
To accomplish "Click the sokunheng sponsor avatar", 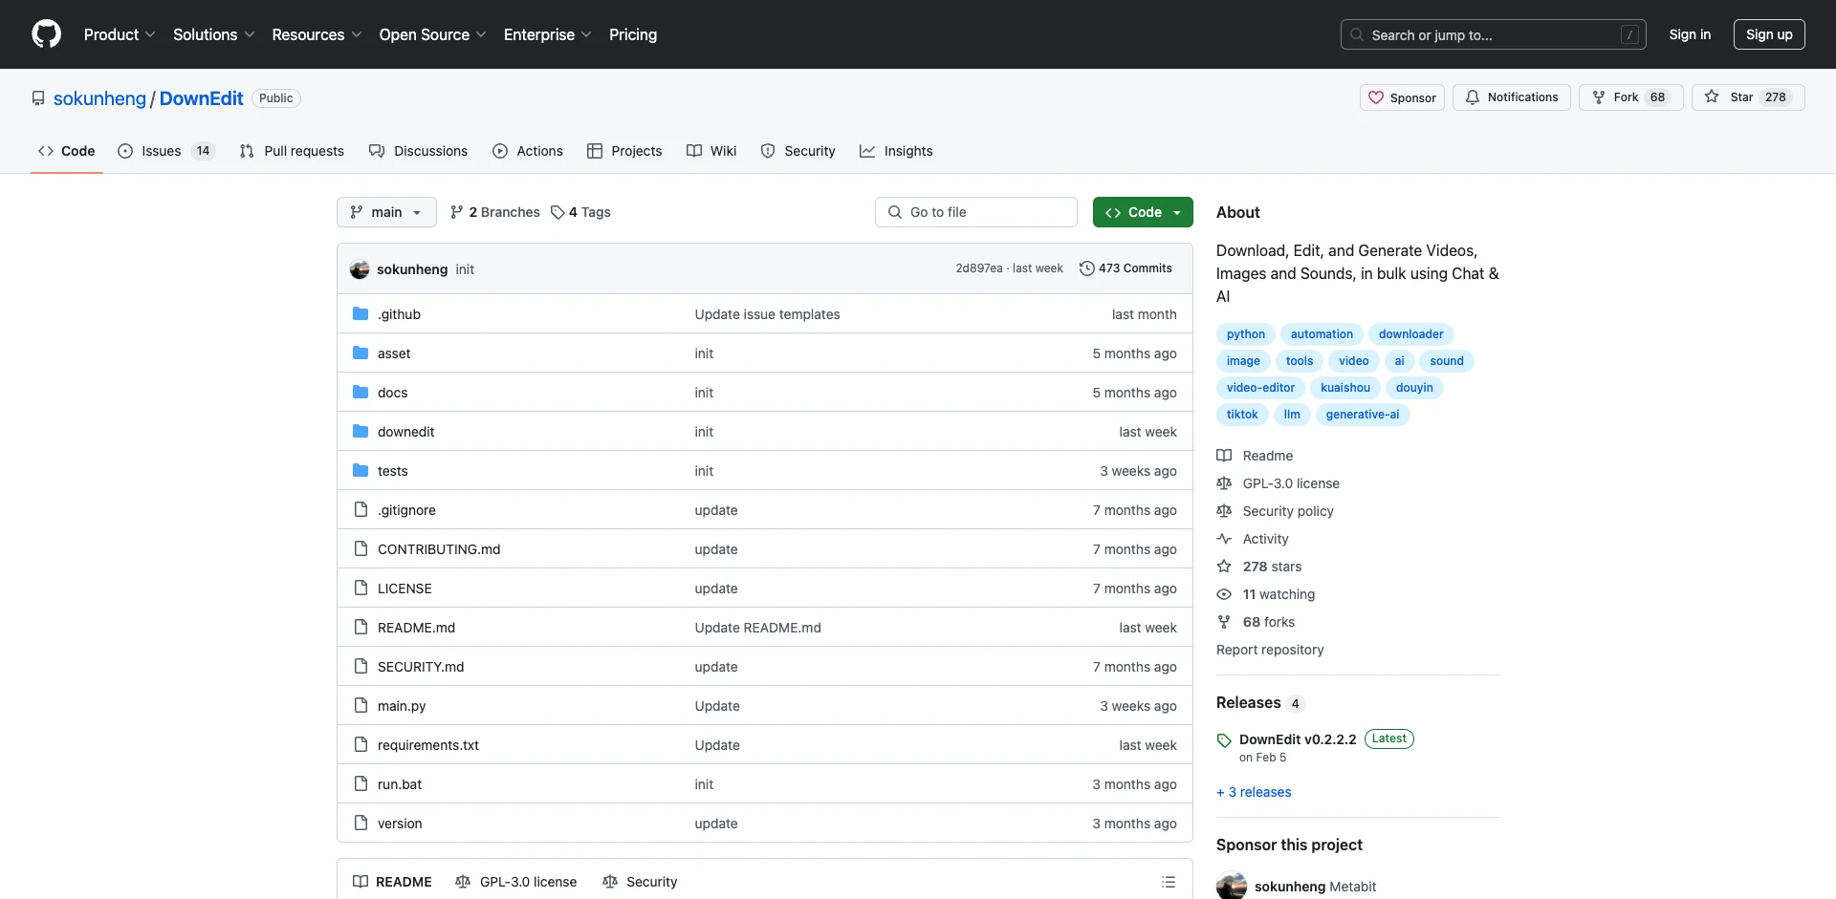I will tap(1232, 886).
